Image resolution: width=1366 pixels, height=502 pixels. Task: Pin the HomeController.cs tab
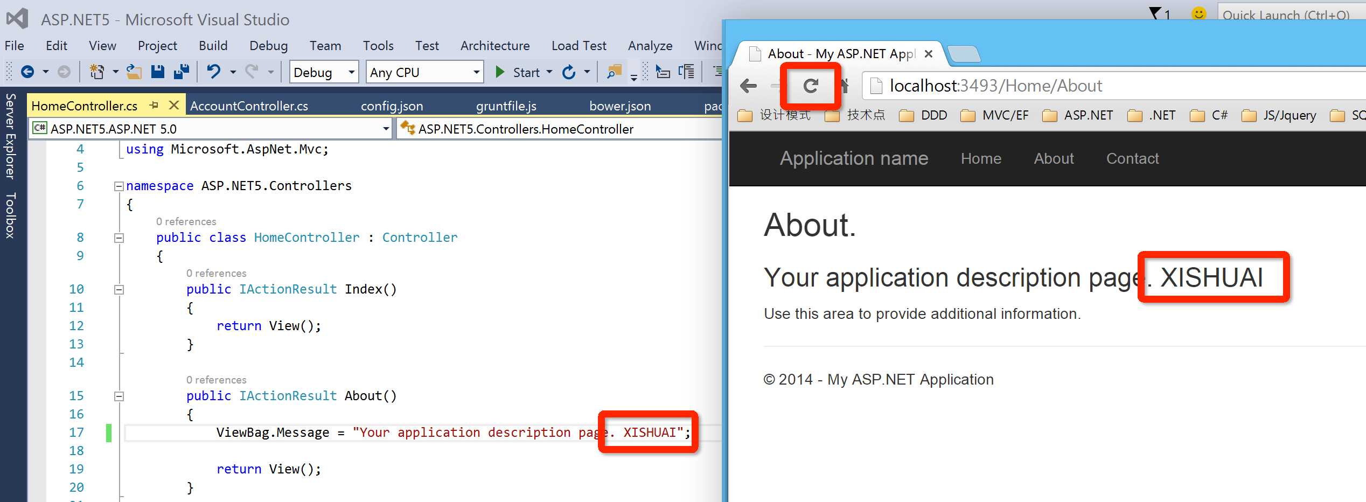click(154, 106)
